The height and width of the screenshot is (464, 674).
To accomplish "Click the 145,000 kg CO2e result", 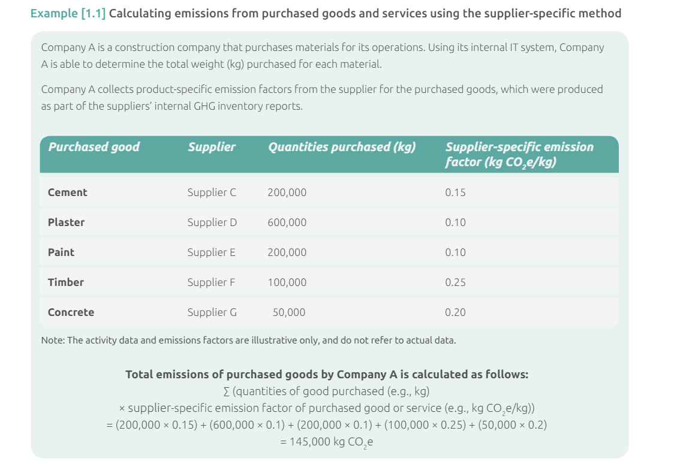I will point(327,442).
